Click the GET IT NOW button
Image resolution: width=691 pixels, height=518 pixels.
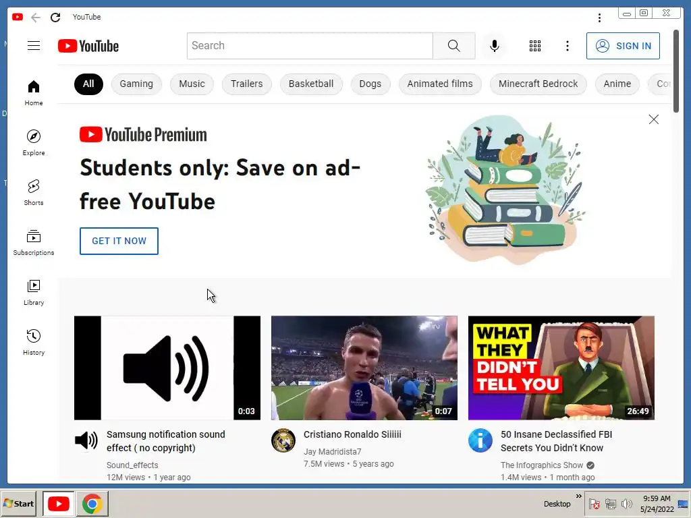pos(119,241)
